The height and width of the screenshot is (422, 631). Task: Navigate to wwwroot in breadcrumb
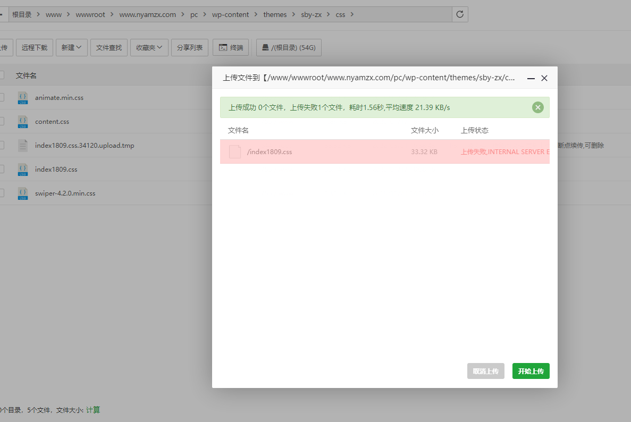click(90, 14)
